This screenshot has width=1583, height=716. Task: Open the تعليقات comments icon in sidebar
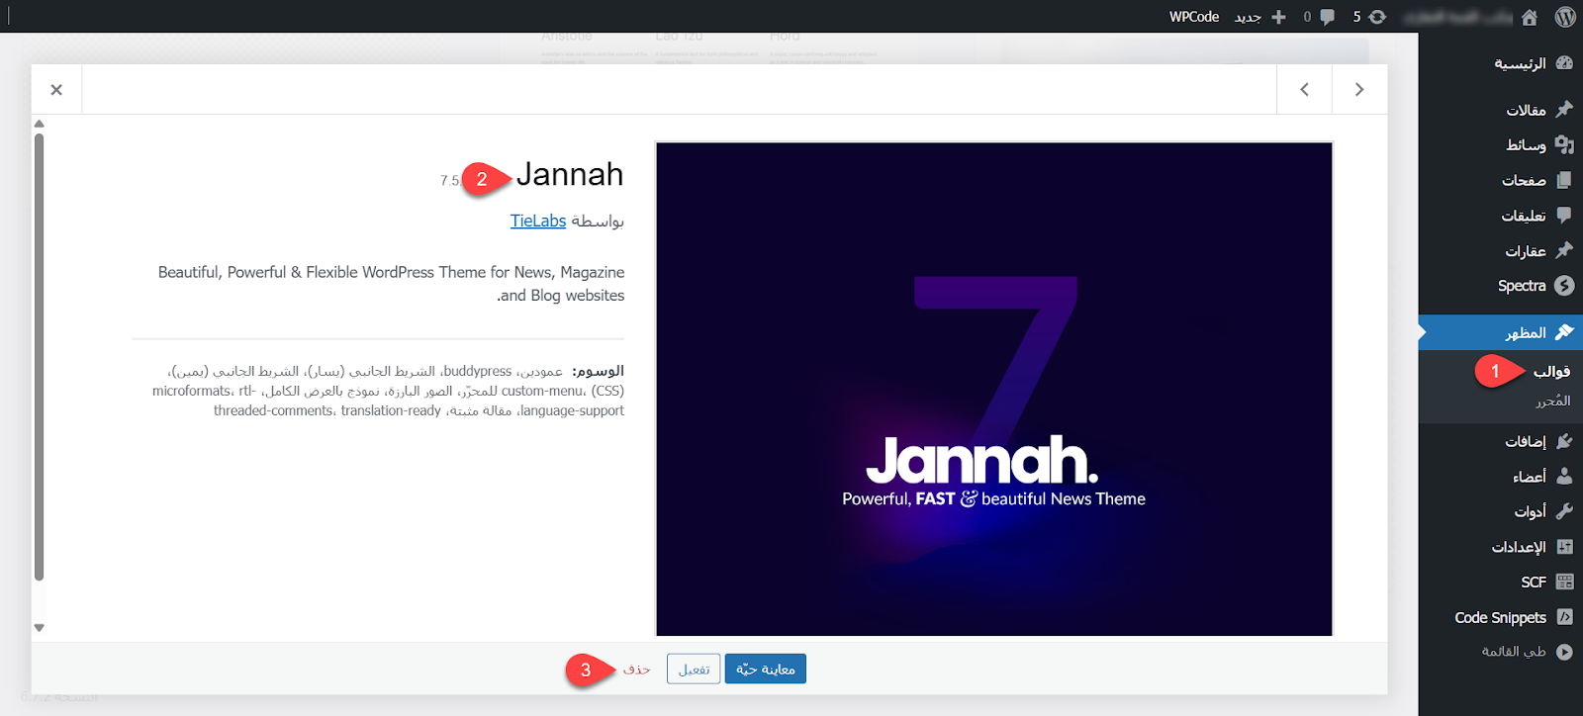click(1564, 215)
